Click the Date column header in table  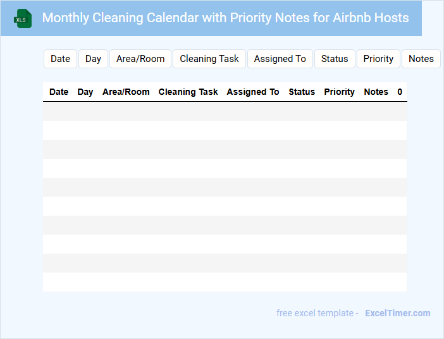click(x=59, y=92)
